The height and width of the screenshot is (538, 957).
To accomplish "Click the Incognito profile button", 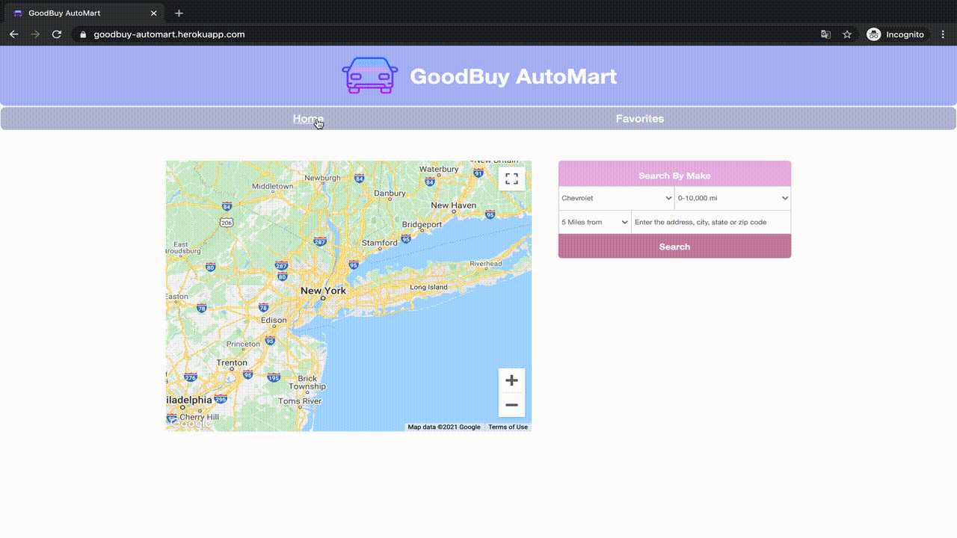I will click(x=896, y=34).
